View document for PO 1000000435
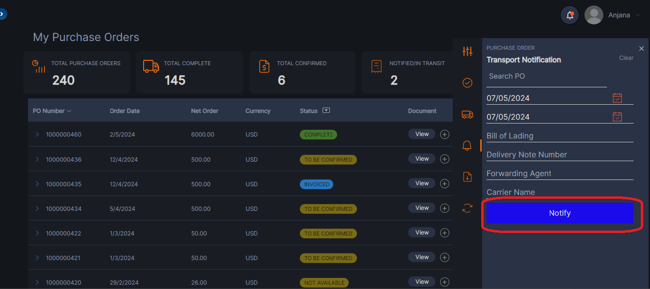650x289 pixels. pyautogui.click(x=421, y=183)
